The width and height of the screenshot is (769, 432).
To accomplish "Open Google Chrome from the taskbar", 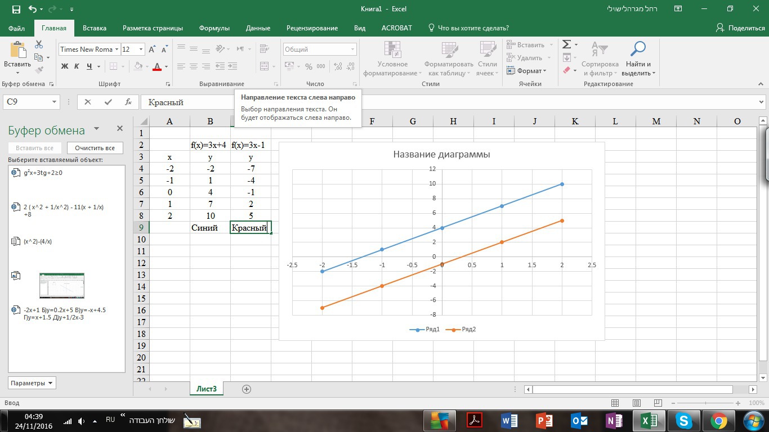I will 718,420.
